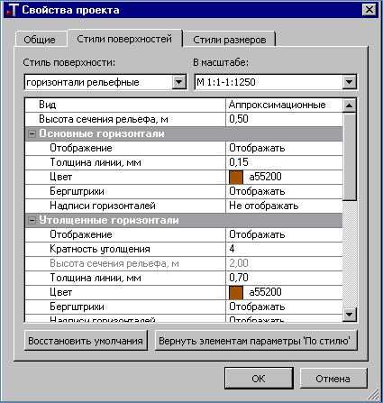
Task: Click the Отмена button
Action: 333,379
